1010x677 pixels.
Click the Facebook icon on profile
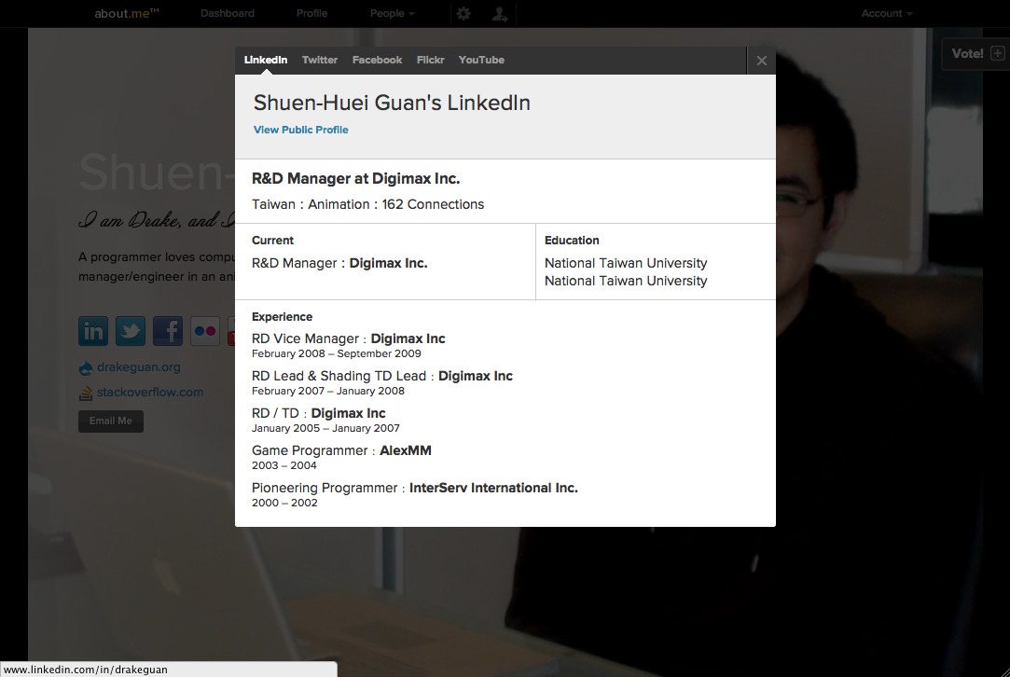click(x=168, y=331)
